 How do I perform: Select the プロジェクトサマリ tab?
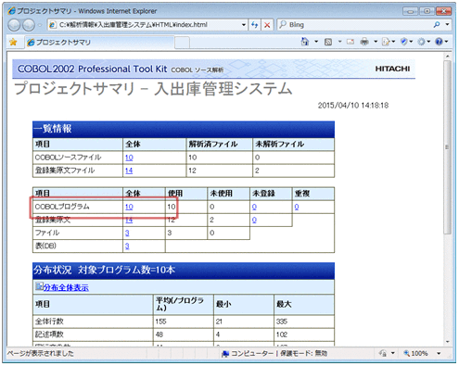[99, 43]
